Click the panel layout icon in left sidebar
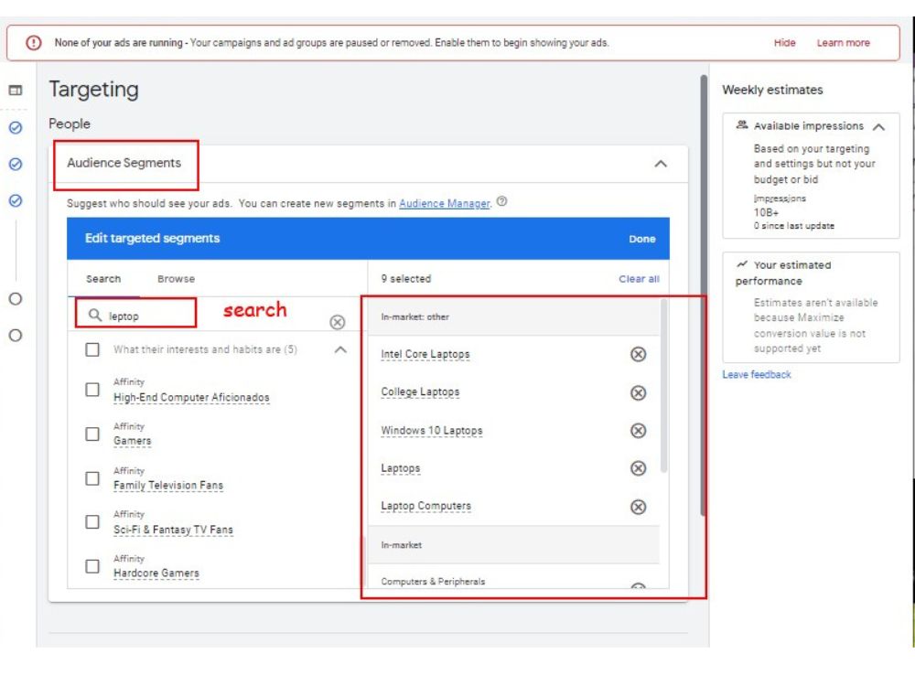The image size is (915, 686). coord(16,90)
